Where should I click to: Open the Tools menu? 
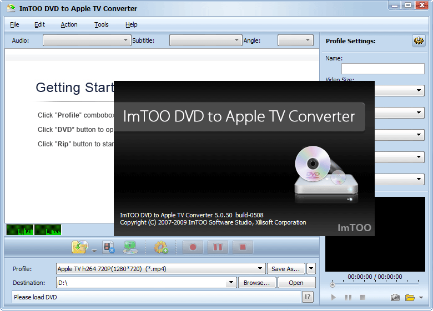pyautogui.click(x=102, y=24)
